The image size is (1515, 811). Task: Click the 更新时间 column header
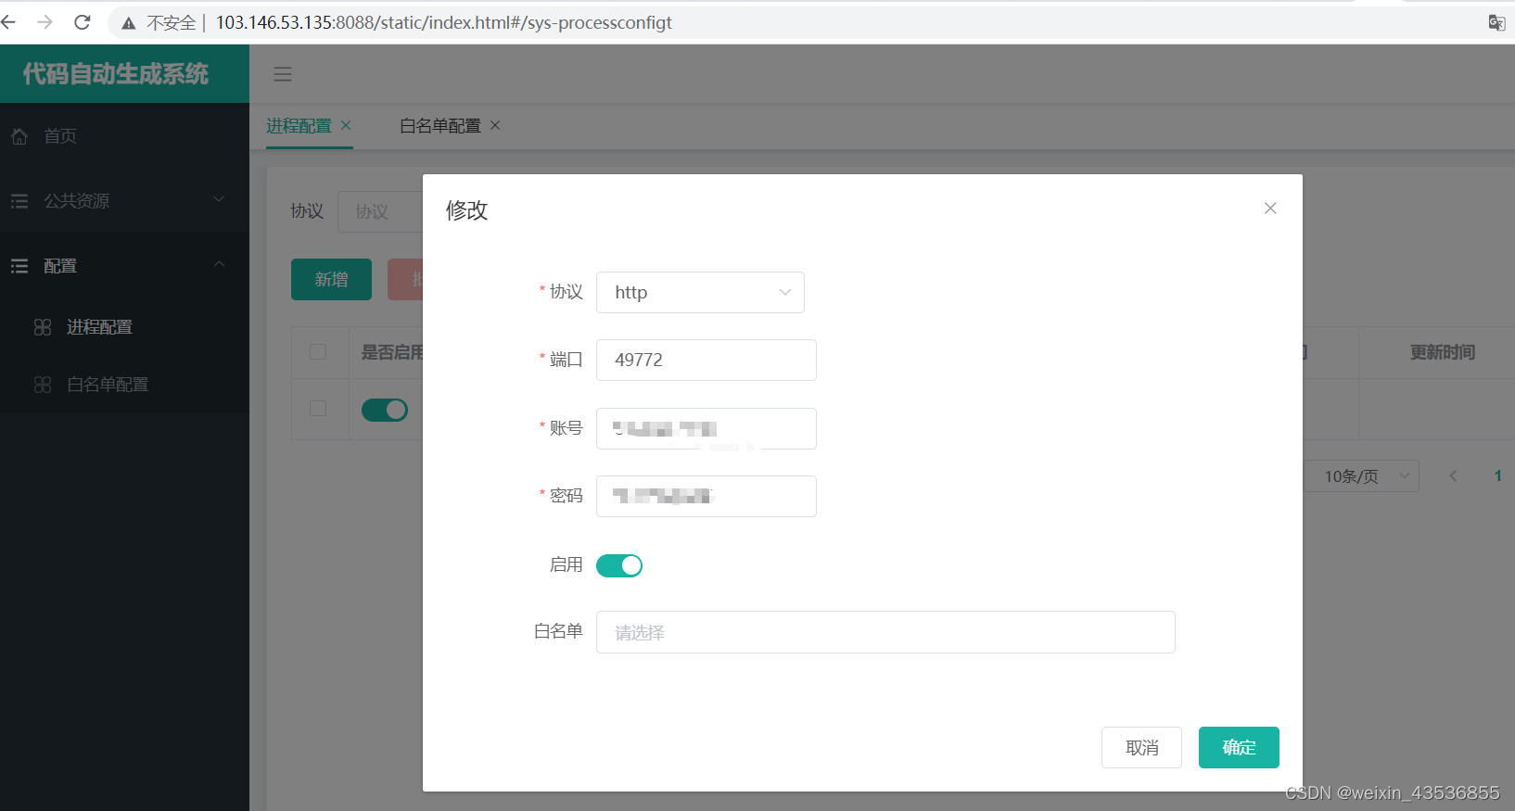coord(1442,352)
